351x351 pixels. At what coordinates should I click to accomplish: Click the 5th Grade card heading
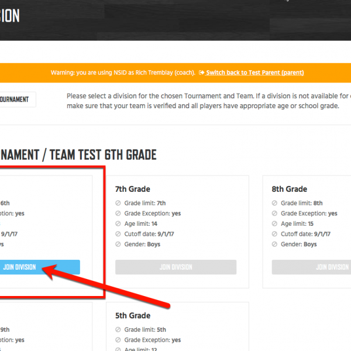[x=133, y=316]
